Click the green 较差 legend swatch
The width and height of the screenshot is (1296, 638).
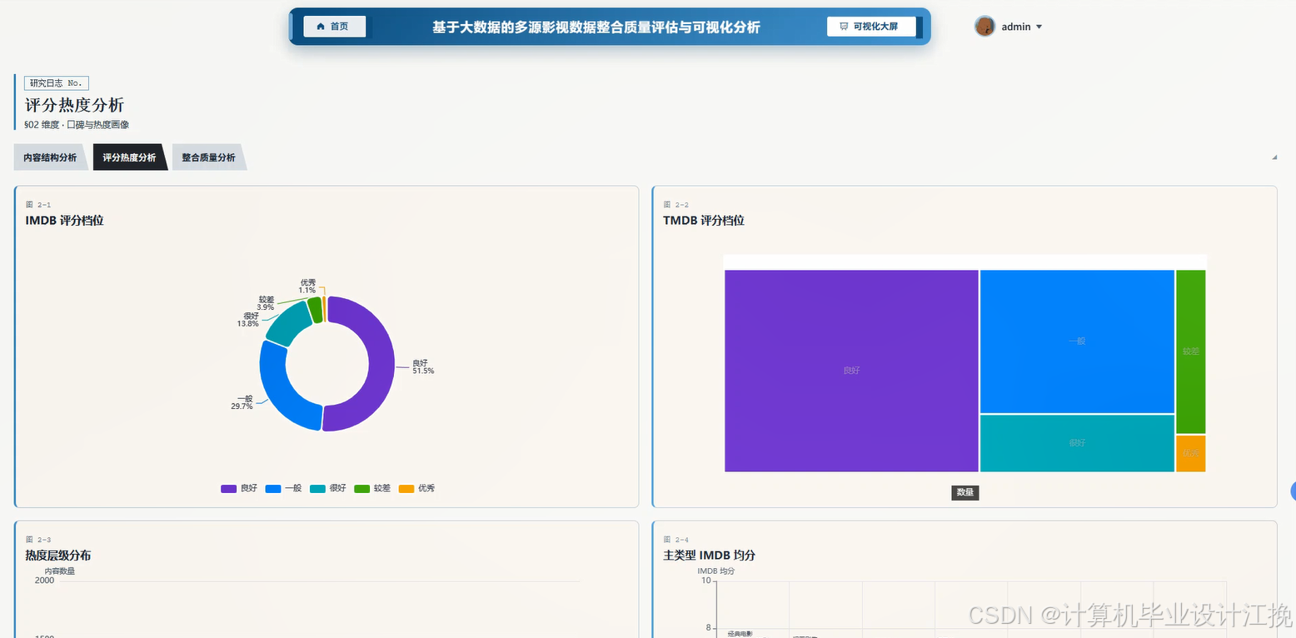(361, 488)
